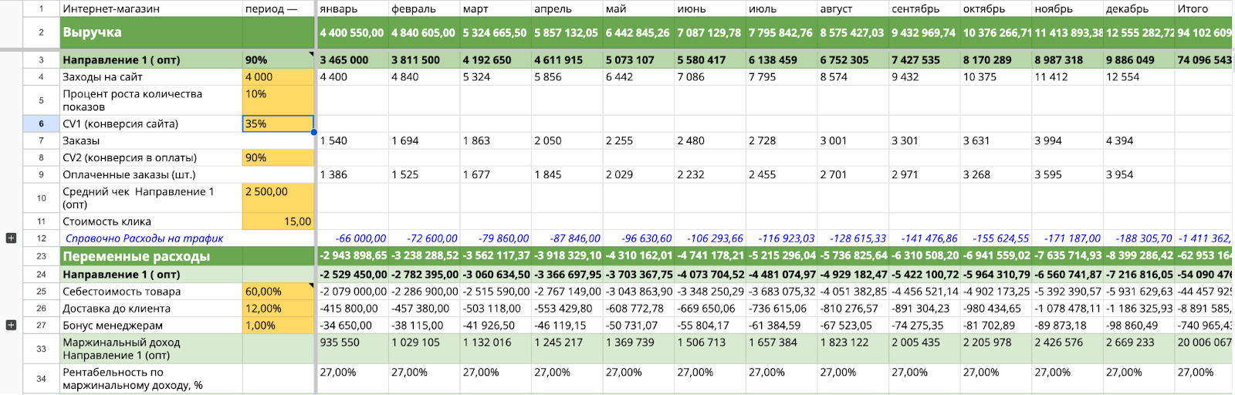
Task: Select the green Выручка title cell
Action: 151,32
